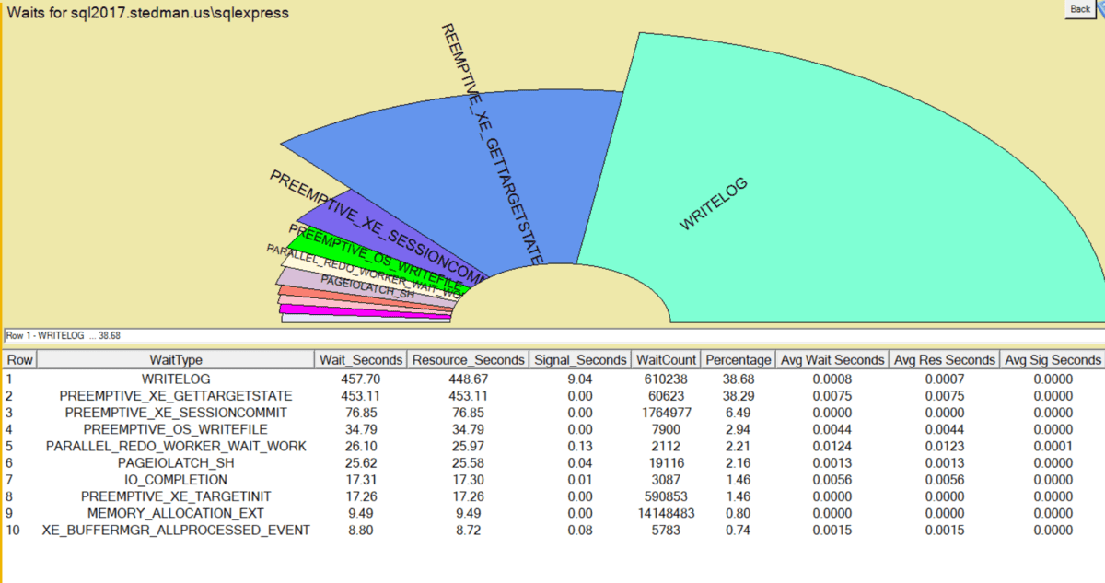
Task: Click the Row column header
Action: coord(19,360)
